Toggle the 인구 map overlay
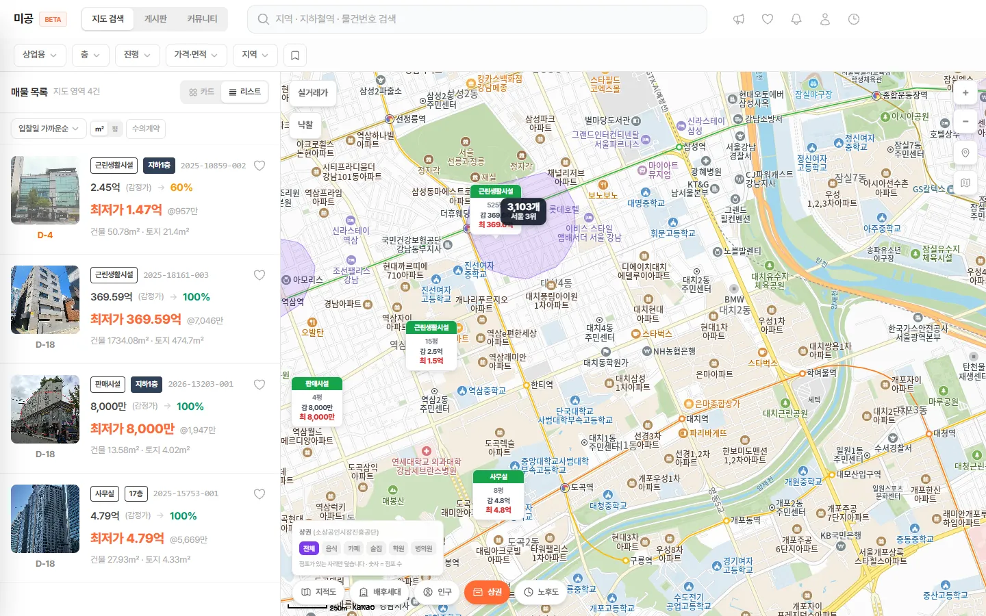This screenshot has width=986, height=616. pyautogui.click(x=438, y=592)
